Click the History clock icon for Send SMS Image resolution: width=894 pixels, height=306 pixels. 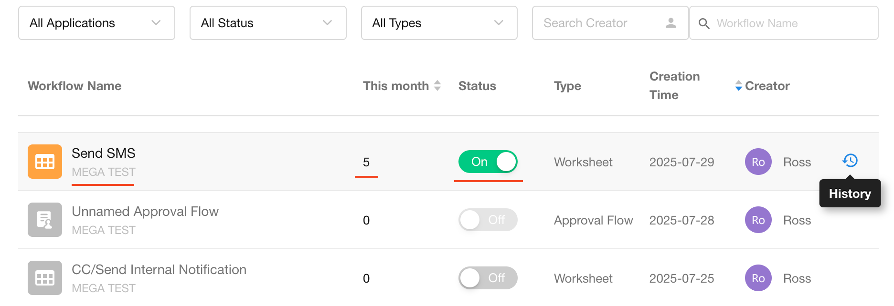850,161
